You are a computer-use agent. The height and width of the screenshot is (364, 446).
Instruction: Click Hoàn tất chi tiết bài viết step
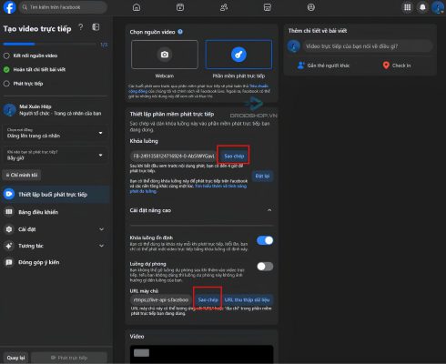tap(35, 70)
